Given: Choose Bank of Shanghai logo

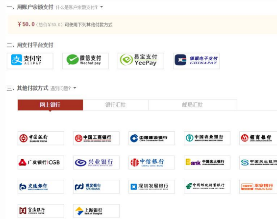Looking at the screenshot, I should pyautogui.click(x=96, y=211).
